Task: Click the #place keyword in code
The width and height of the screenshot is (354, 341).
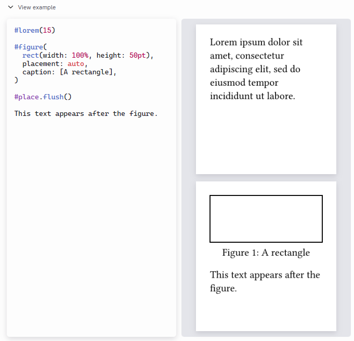Action: tap(27, 97)
